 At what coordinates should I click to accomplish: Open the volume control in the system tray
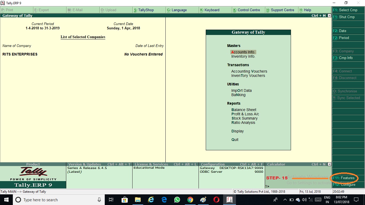(x=304, y=200)
